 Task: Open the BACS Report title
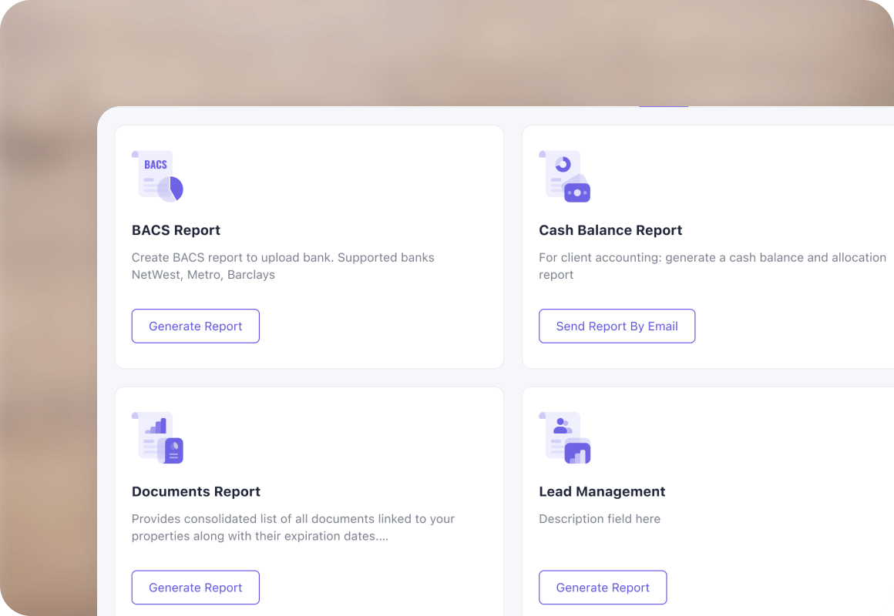coord(176,230)
